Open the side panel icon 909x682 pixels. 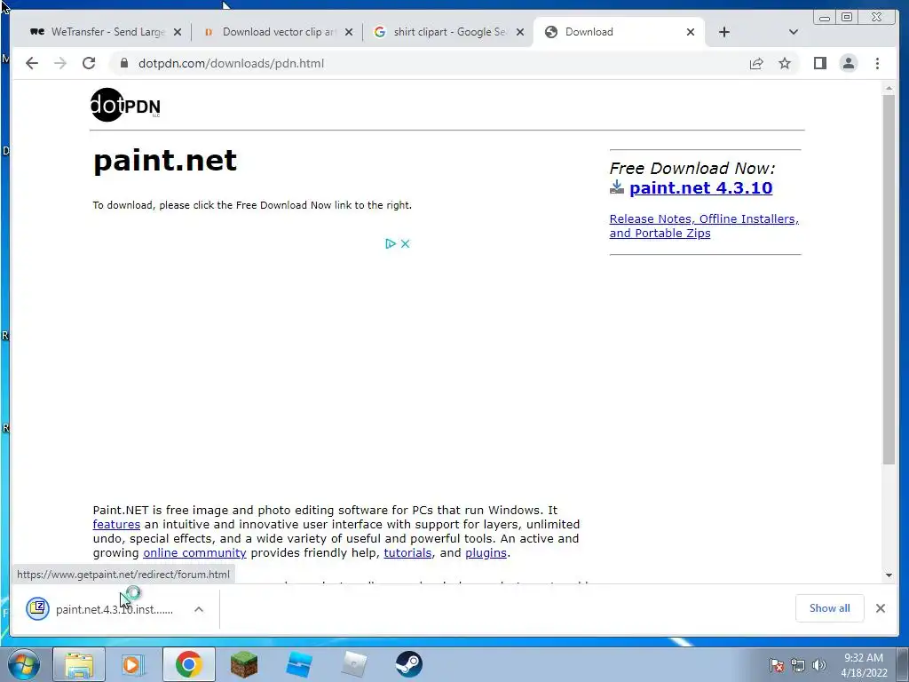819,63
